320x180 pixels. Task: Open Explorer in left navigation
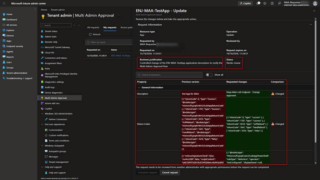pyautogui.click(x=10, y=30)
